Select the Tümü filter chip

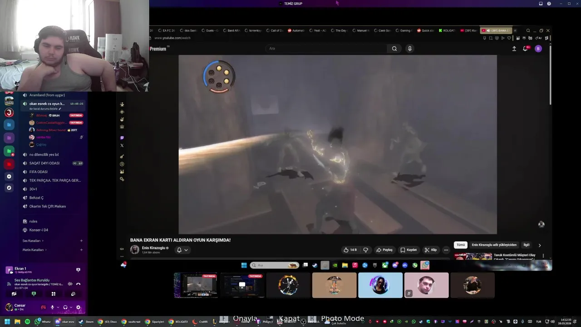point(461,245)
